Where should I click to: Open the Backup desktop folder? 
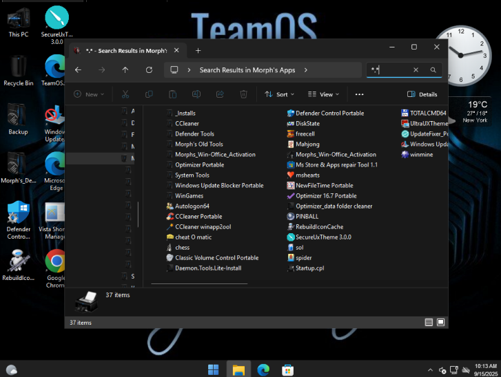click(x=18, y=119)
